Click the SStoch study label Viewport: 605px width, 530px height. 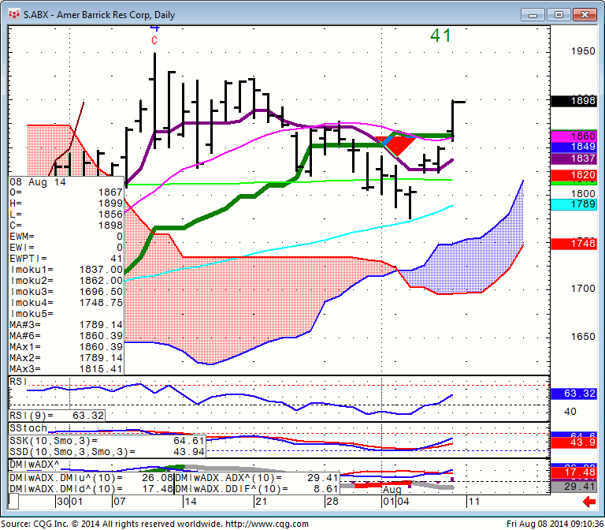pyautogui.click(x=28, y=428)
